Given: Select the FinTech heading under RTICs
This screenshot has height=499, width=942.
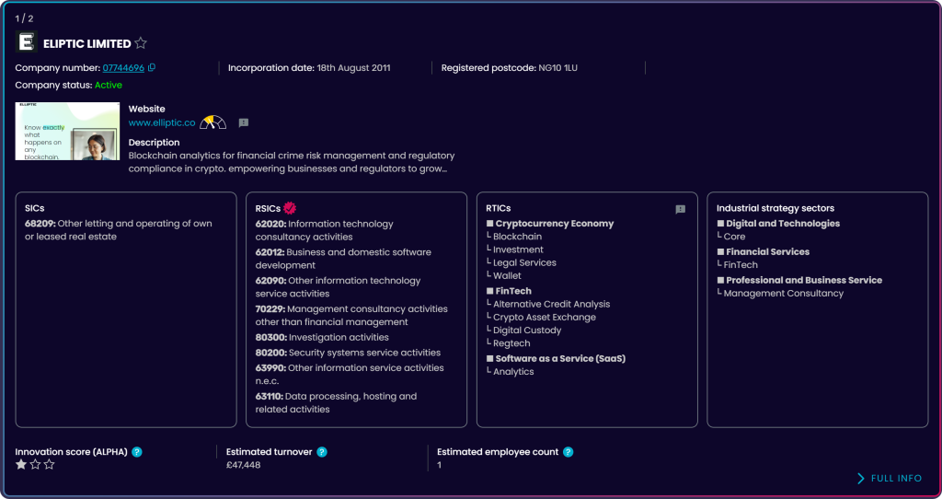Looking at the screenshot, I should 513,291.
